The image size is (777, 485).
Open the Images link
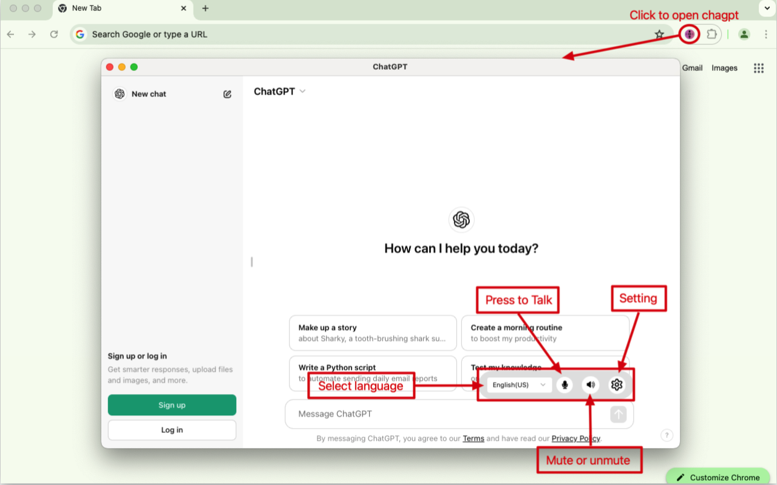click(724, 68)
